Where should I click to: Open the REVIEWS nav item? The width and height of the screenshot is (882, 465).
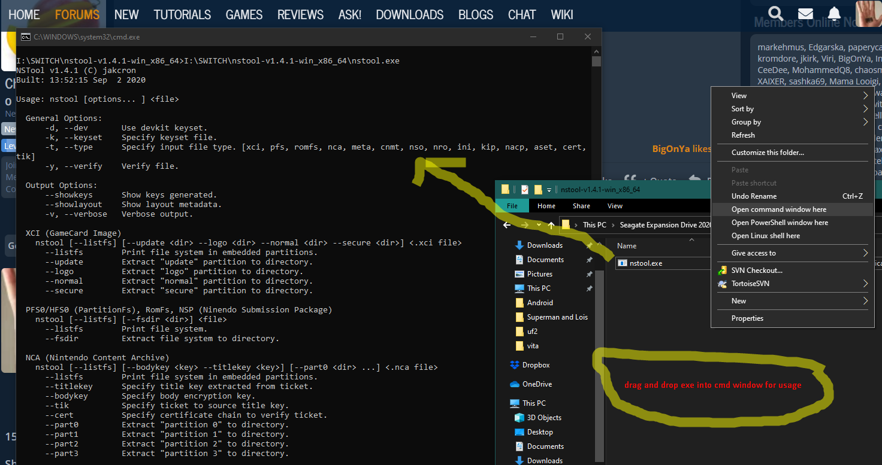(300, 14)
